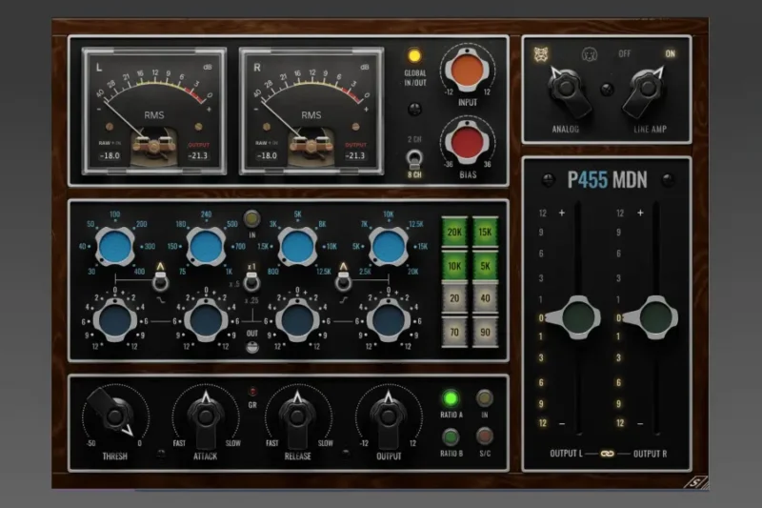Click the high-mid frequency knob (800–12.5K)
762x508 pixels.
tap(297, 247)
